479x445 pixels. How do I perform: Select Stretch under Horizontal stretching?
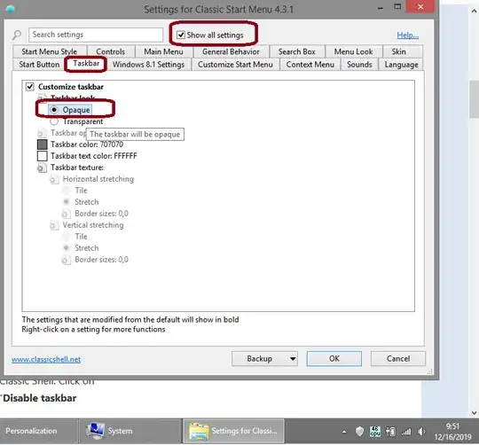(66, 202)
